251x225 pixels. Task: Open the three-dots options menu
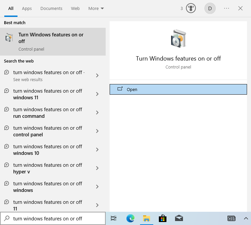(227, 8)
